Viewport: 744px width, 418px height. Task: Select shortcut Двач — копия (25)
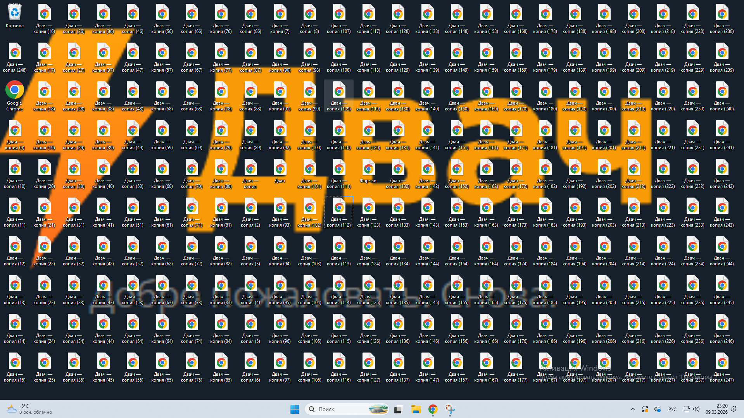point(44,367)
